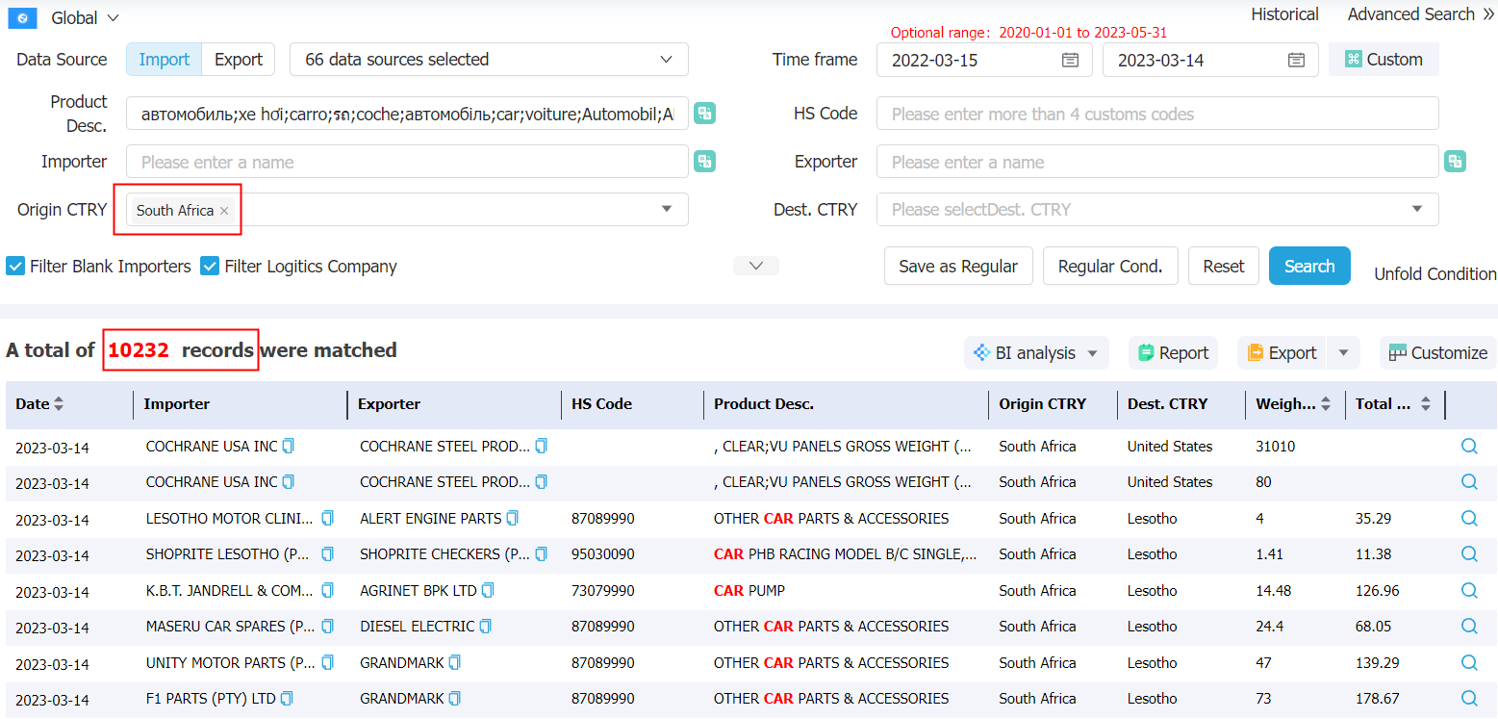Click the Search button
This screenshot has height=719, width=1498.
pyautogui.click(x=1309, y=267)
